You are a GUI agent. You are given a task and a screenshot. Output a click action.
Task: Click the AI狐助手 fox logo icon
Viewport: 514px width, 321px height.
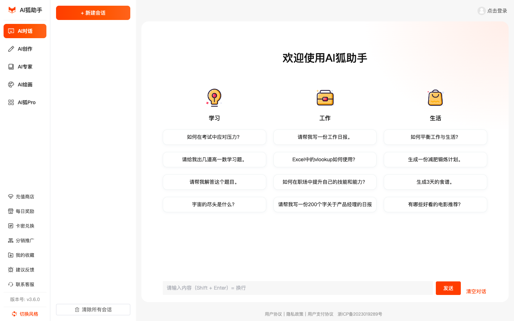12,10
